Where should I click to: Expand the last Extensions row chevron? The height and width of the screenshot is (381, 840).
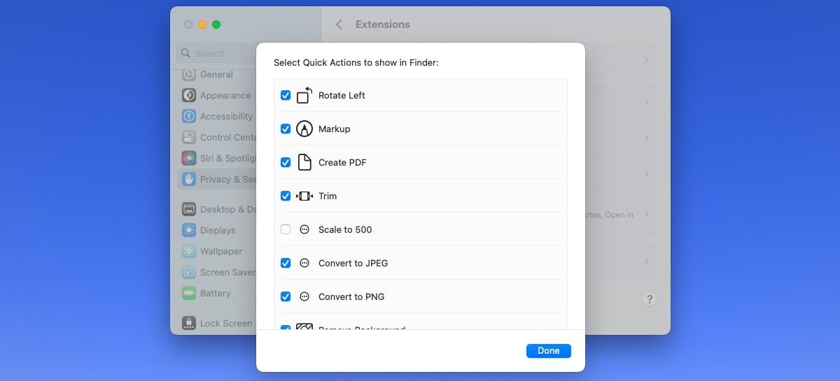(646, 261)
